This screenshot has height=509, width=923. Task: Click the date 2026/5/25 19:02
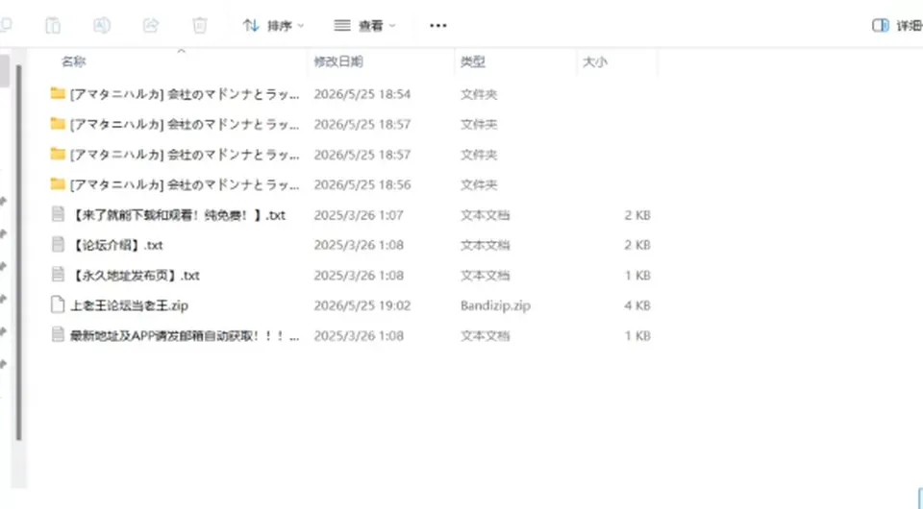click(x=362, y=305)
